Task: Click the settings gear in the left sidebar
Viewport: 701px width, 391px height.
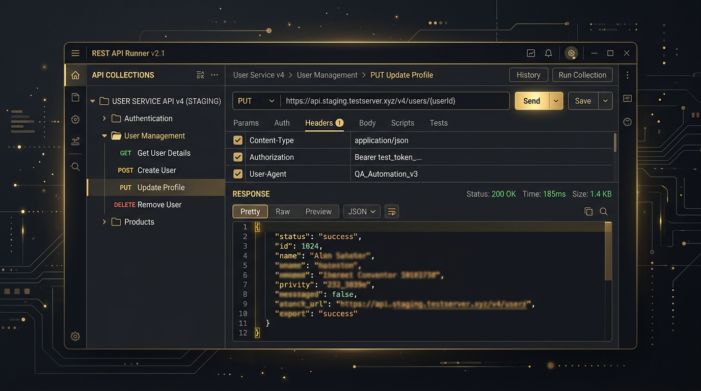Action: click(x=75, y=119)
